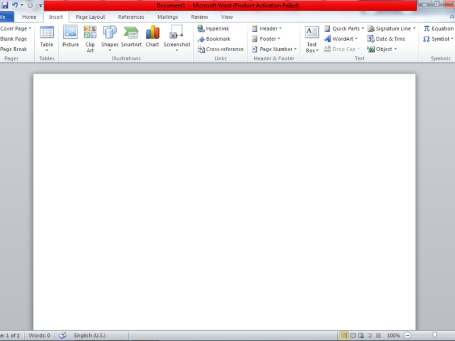Switch to Full Screen Reading view
455x341 pixels.
pos(353,335)
